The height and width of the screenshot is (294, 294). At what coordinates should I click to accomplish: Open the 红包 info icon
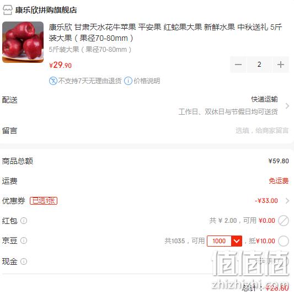coord(24,221)
